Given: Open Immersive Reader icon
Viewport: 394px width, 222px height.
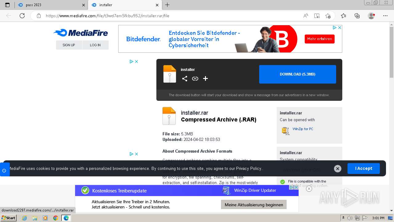Looking at the screenshot, I should 317,16.
